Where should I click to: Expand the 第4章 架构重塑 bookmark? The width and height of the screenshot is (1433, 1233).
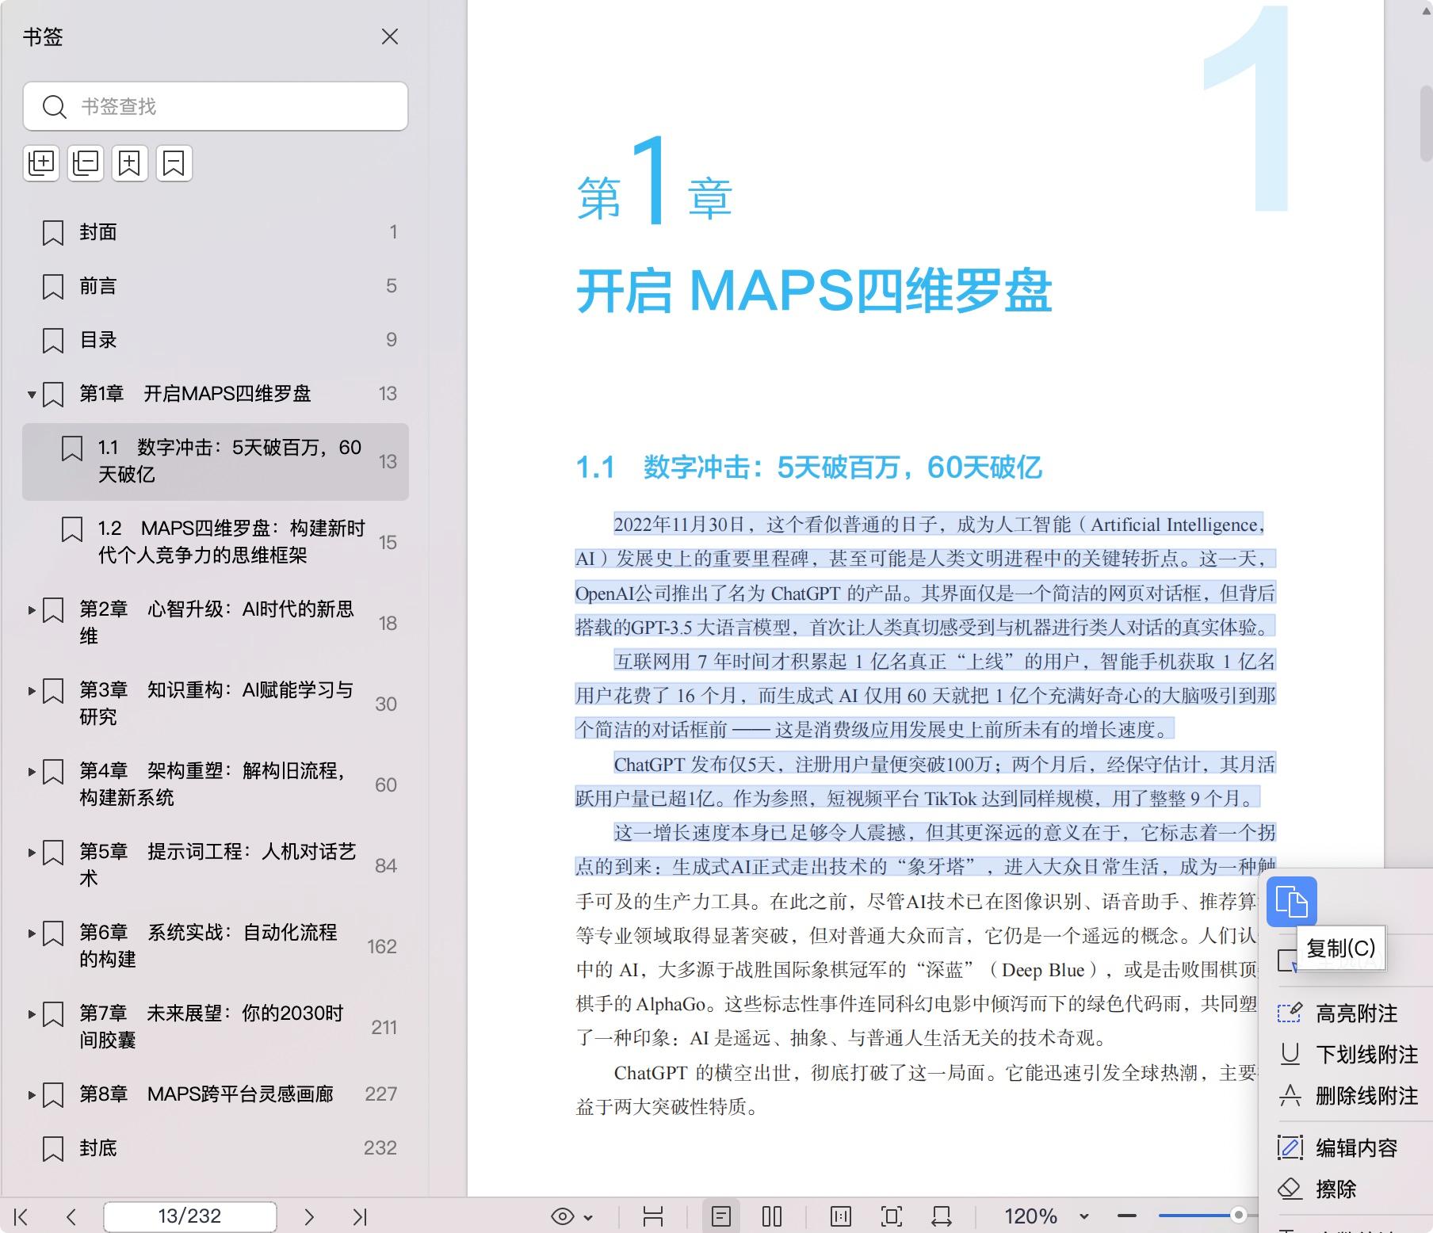pos(32,772)
